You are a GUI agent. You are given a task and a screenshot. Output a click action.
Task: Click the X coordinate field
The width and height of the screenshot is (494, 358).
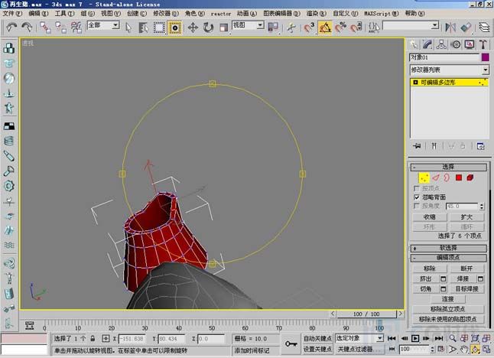pyautogui.click(x=132, y=339)
